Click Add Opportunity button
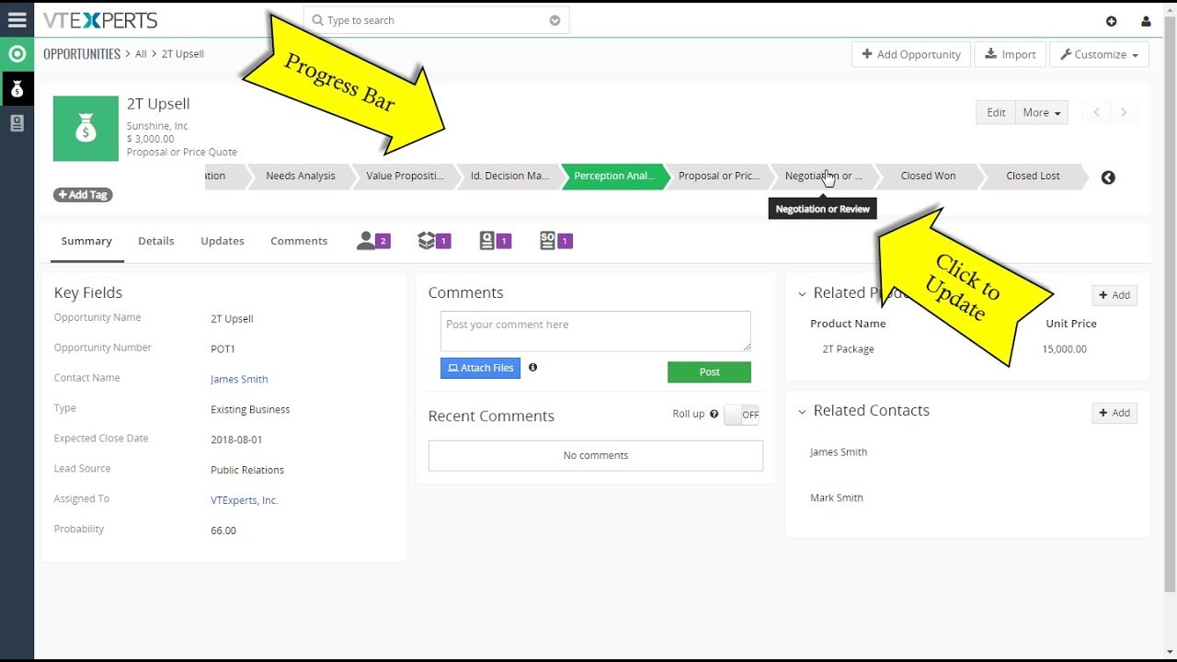This screenshot has height=662, width=1177. (x=910, y=54)
